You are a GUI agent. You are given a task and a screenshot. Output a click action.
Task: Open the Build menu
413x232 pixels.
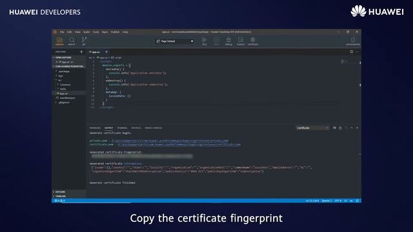(x=86, y=32)
